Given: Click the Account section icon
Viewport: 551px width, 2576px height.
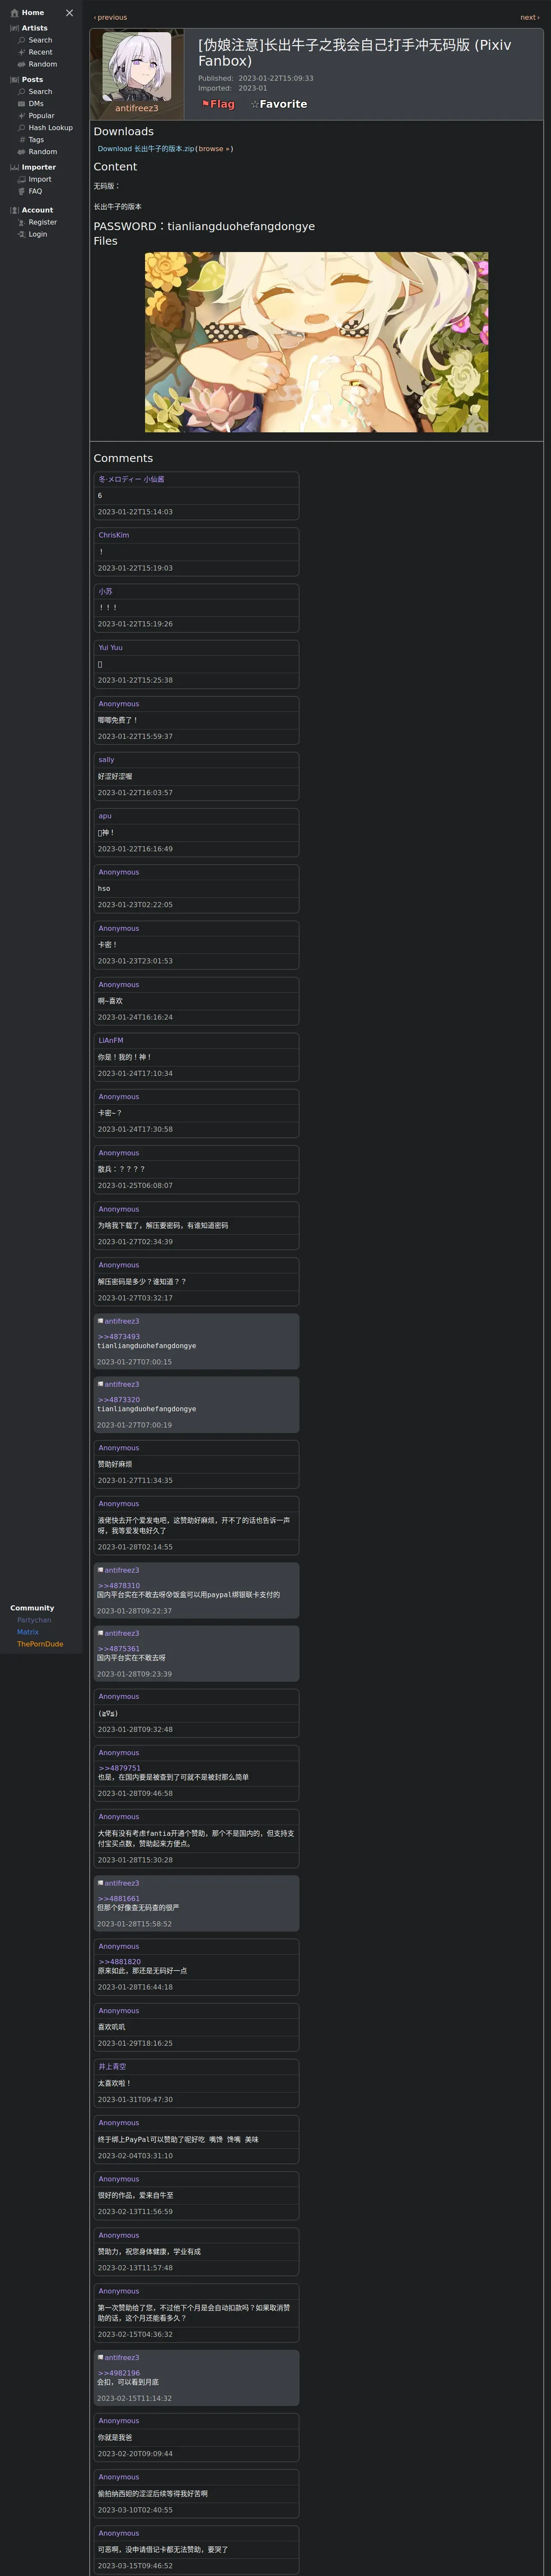Looking at the screenshot, I should tap(14, 210).
